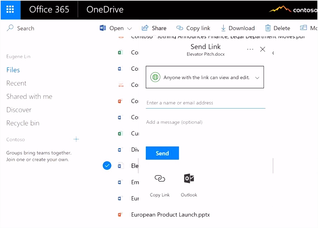Screen dimensions: 318x228
Task: Focus the Search box
Action: coord(26,28)
